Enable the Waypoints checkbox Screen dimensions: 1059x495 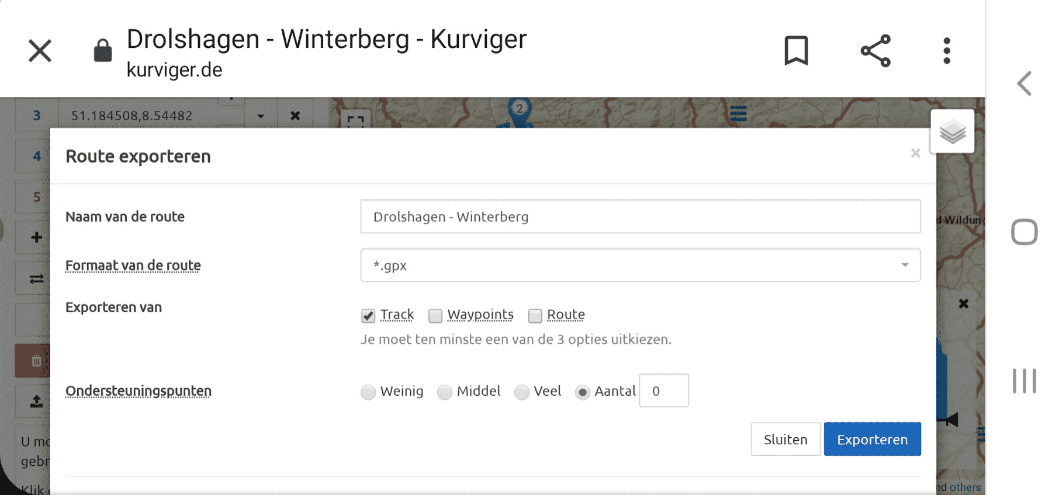click(x=435, y=316)
